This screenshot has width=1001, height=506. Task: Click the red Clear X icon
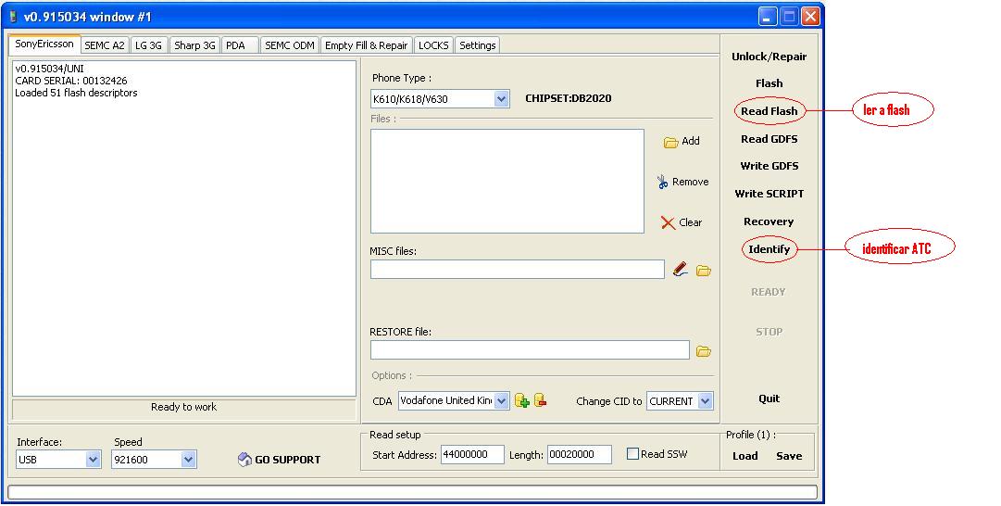click(668, 222)
